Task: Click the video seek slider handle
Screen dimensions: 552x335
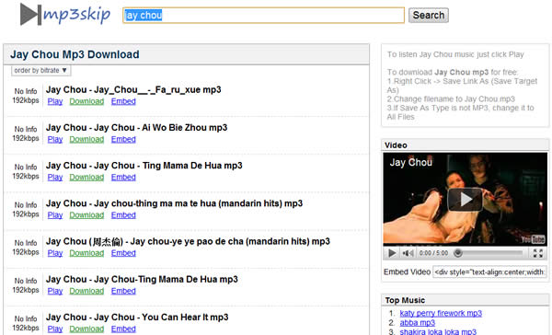Action: (457, 253)
